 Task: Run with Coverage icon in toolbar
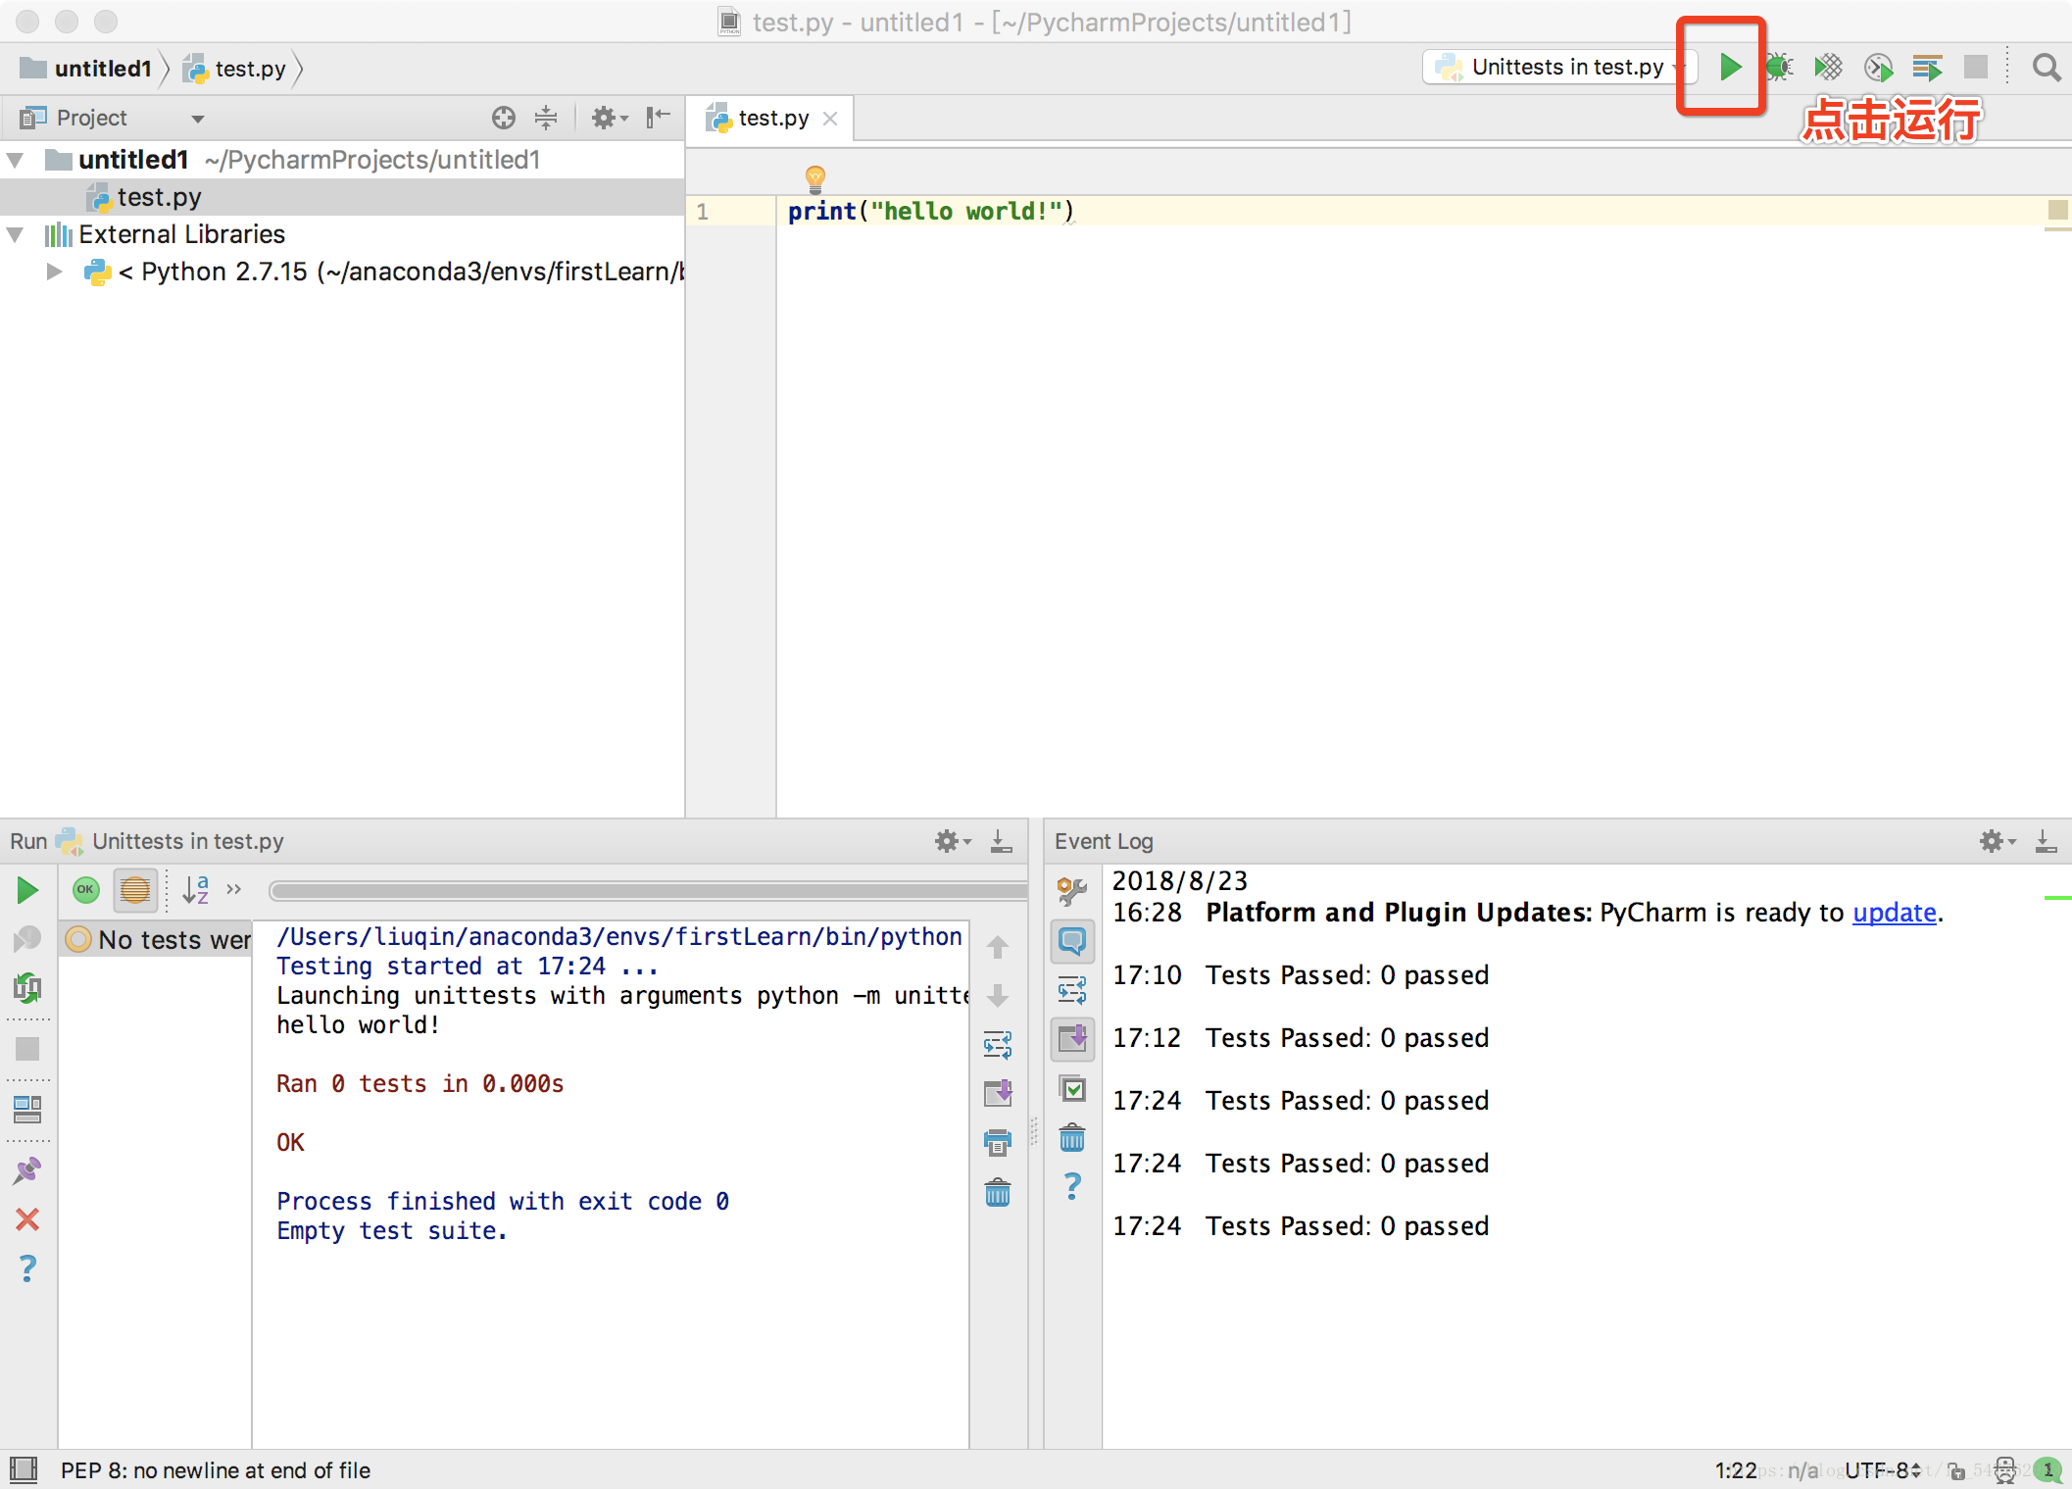tap(1828, 67)
